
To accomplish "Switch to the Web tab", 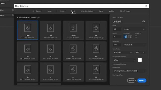I will pyautogui.click(x=101, y=11).
